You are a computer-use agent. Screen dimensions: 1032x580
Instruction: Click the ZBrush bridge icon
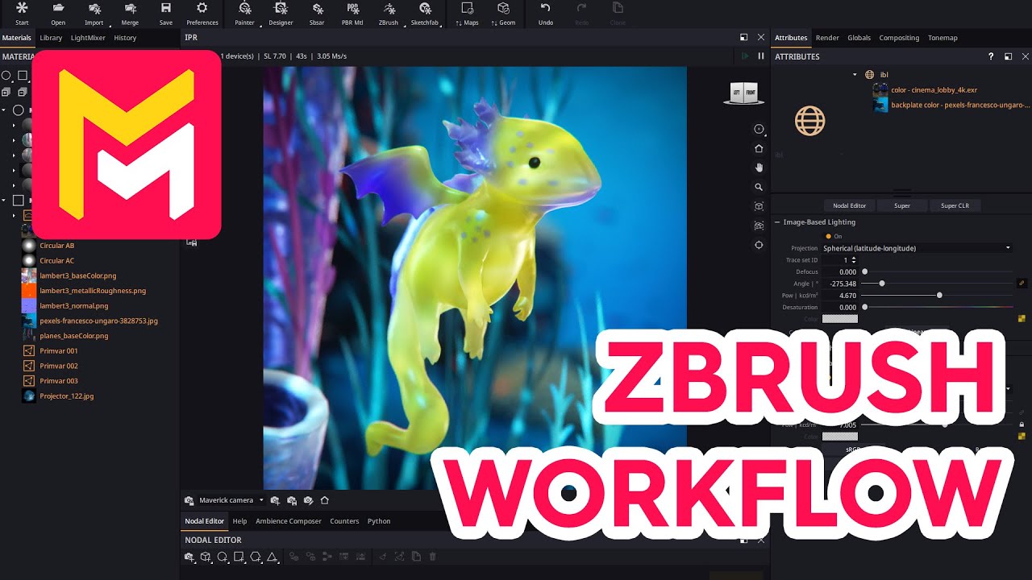(x=389, y=8)
